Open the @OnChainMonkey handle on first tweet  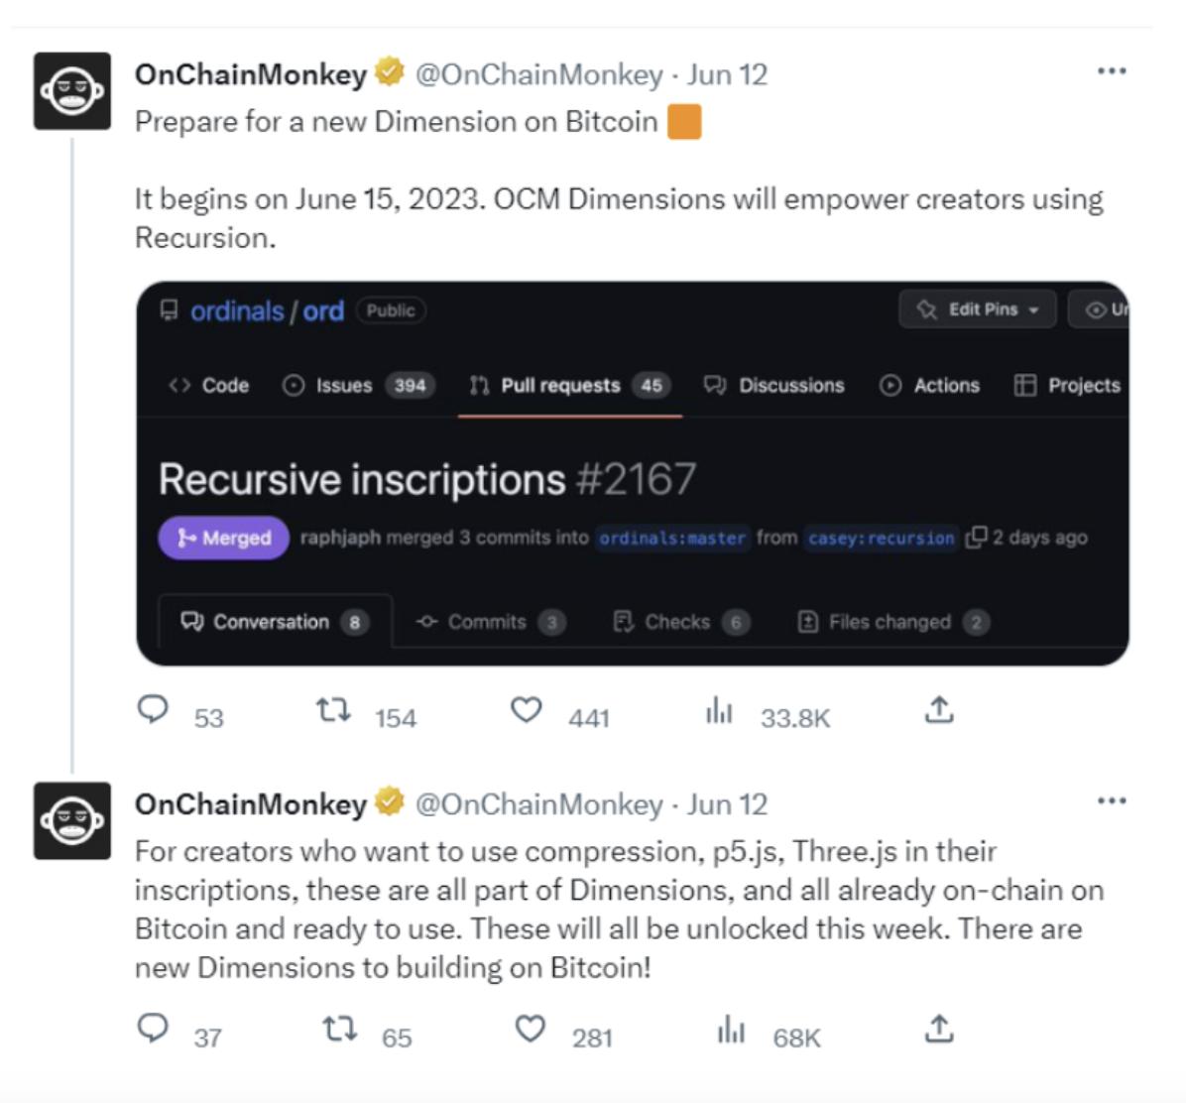(x=538, y=74)
